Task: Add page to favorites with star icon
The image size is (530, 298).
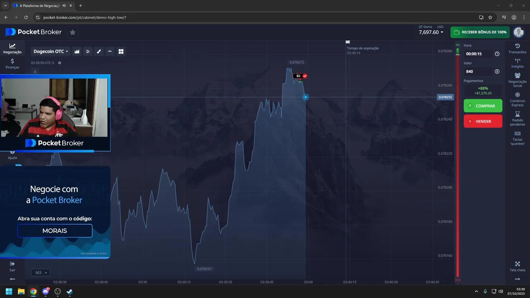Action: [72, 32]
